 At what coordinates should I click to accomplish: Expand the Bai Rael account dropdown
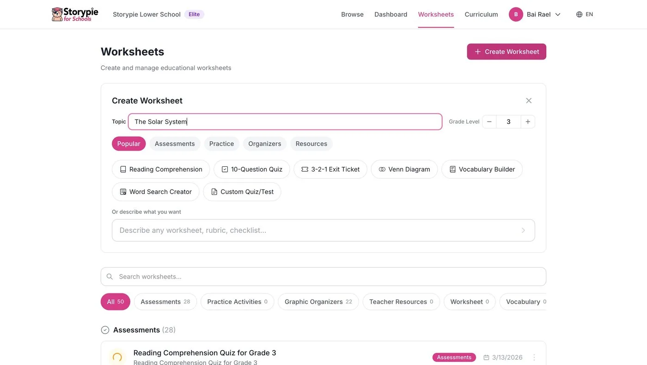click(558, 14)
